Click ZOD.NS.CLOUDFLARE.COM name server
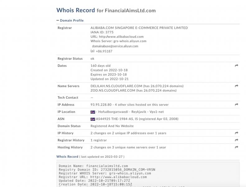Viewport: 246px width, 187px height. click(x=113, y=90)
